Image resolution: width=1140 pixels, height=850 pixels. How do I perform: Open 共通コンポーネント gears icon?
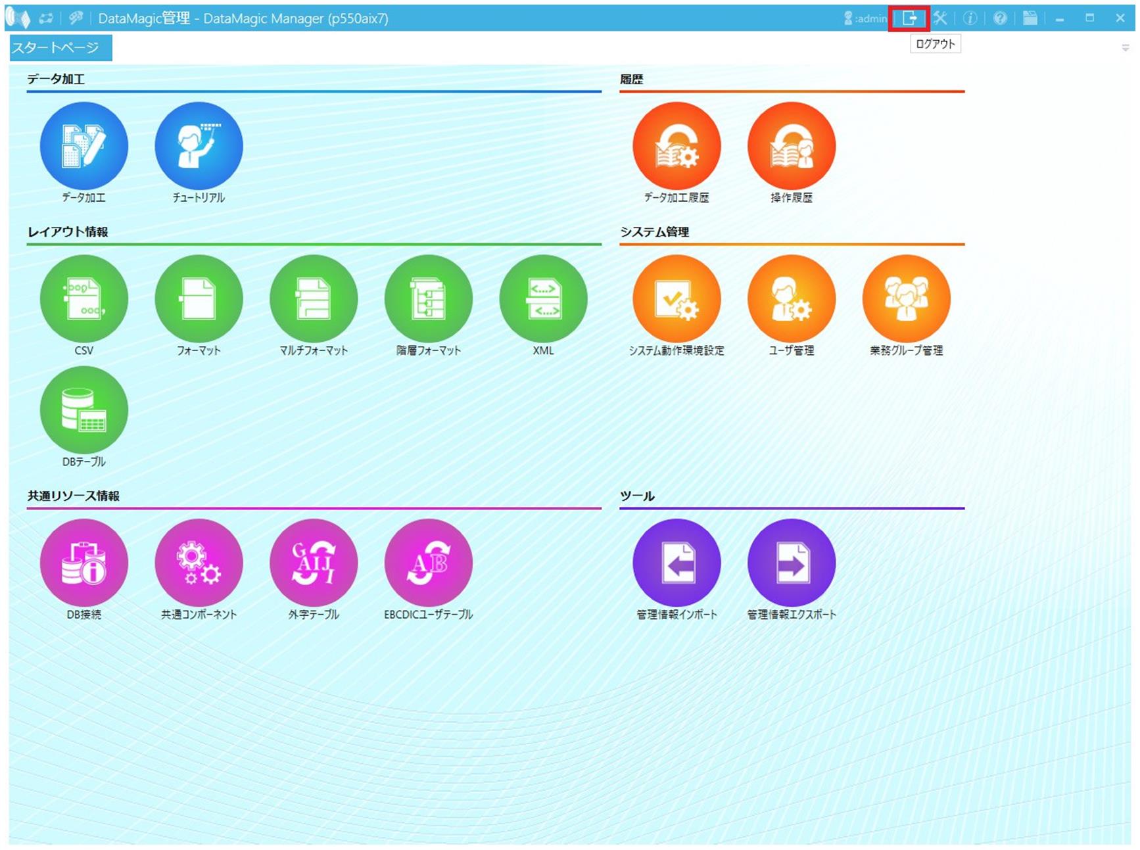tap(199, 563)
